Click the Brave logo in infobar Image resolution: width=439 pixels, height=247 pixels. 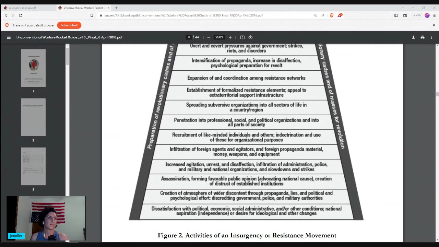click(7, 25)
